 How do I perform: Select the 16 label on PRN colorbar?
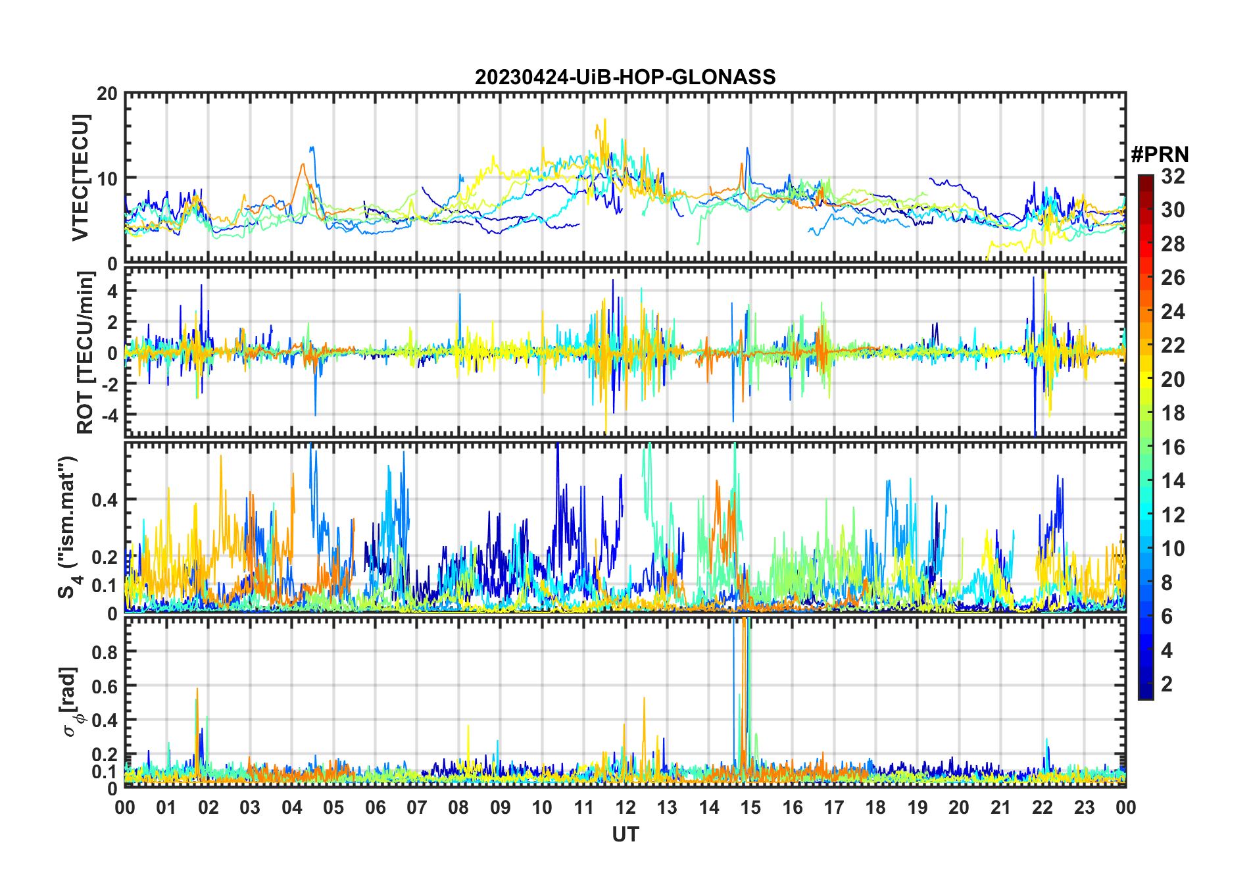point(1173,447)
